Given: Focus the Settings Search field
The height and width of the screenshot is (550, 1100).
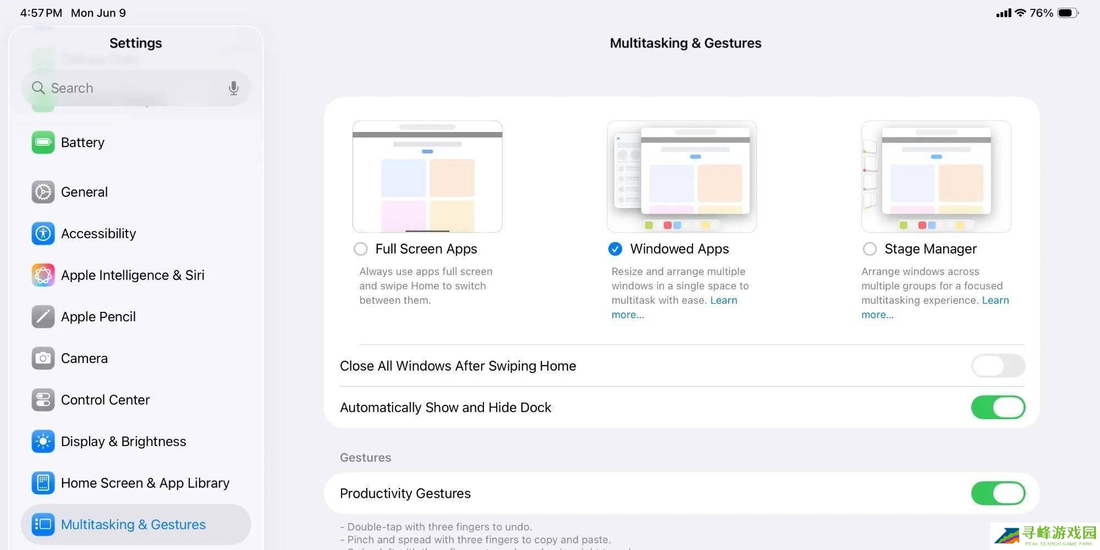Looking at the screenshot, I should (135, 88).
